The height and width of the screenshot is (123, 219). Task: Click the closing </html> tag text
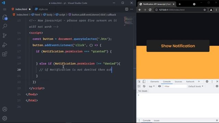tap(32, 100)
